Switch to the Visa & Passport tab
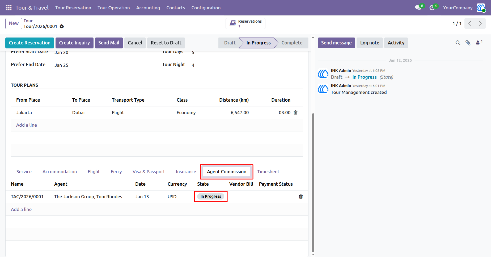Viewport: 491px width, 257px height. (x=149, y=172)
